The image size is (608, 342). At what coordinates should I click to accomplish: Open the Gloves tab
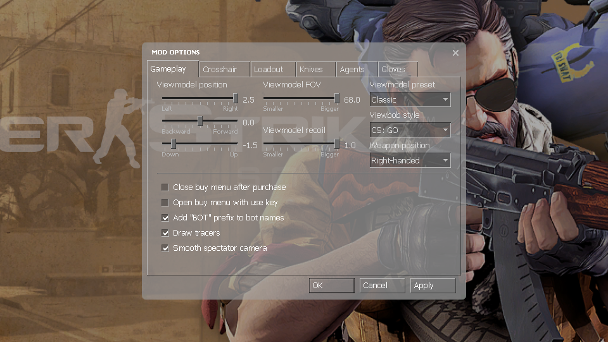pyautogui.click(x=393, y=70)
